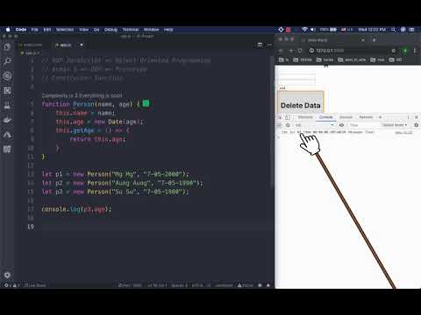421x315 pixels.
Task: Select the first editor tab left of app.js
Action: click(32, 45)
